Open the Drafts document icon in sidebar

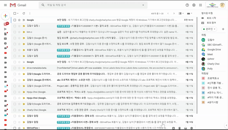pyautogui.click(x=5, y=34)
